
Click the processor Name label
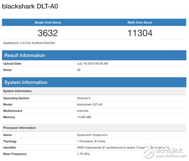click(x=8, y=135)
